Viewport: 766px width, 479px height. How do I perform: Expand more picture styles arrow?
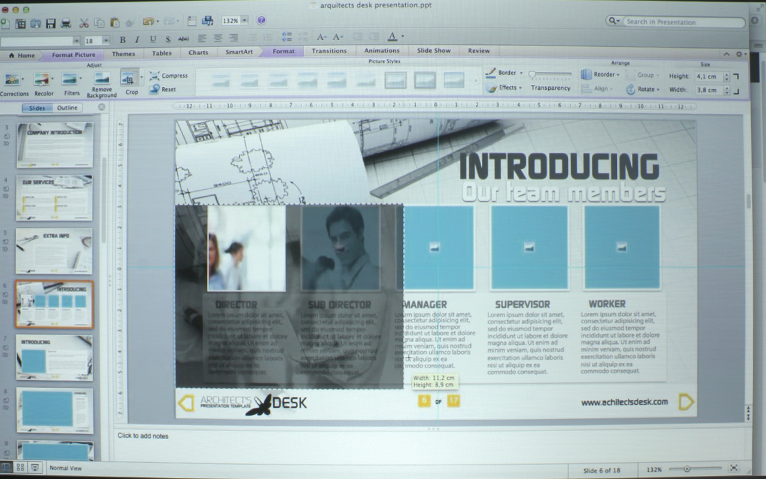tap(476, 80)
